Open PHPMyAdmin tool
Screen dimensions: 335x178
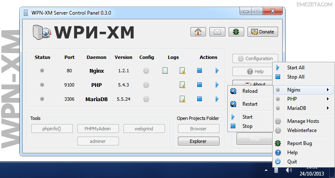(98, 129)
